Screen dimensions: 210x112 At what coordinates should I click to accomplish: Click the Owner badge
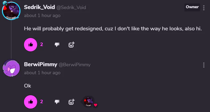coord(192,7)
